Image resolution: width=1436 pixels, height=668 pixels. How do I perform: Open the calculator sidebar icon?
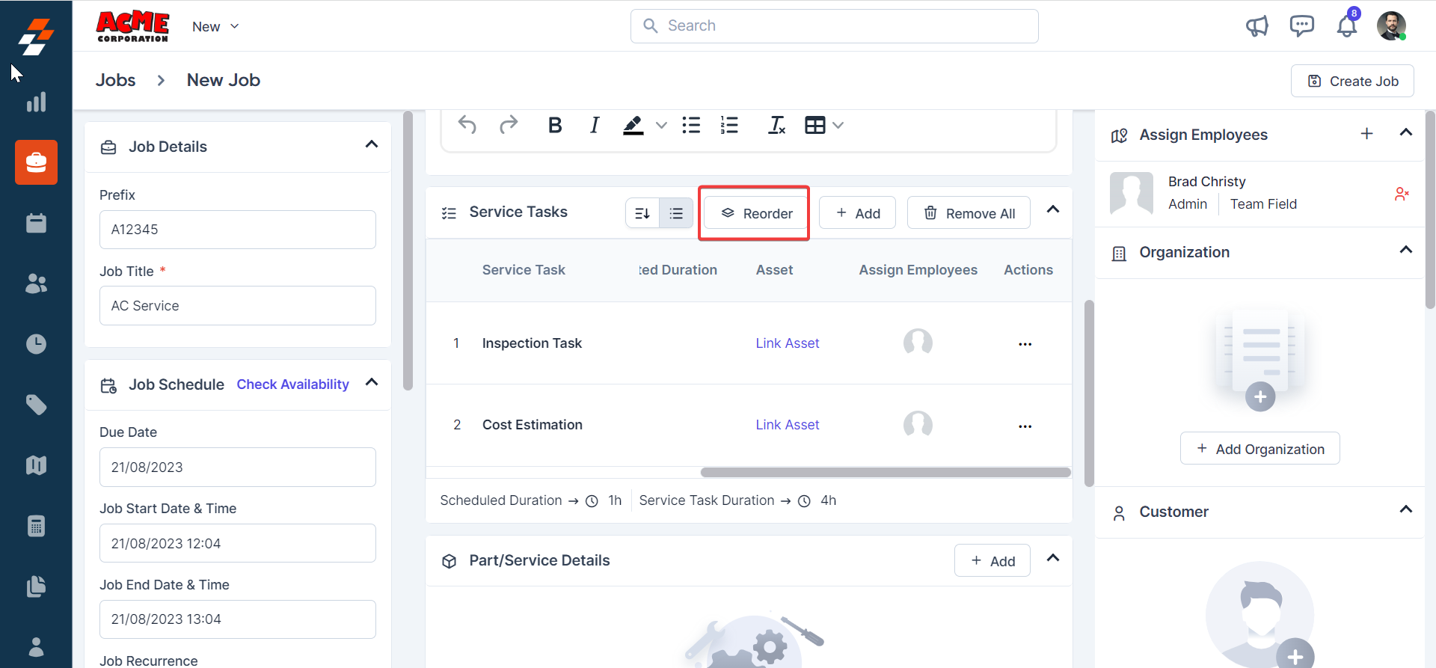pos(36,526)
